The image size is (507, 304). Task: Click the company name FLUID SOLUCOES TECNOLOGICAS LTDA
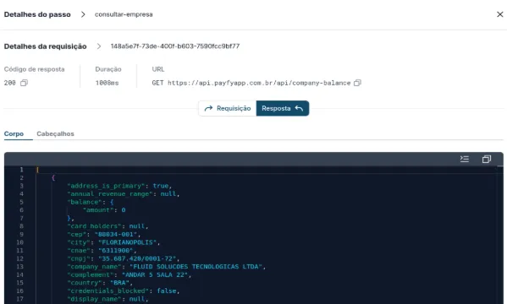coord(196,267)
